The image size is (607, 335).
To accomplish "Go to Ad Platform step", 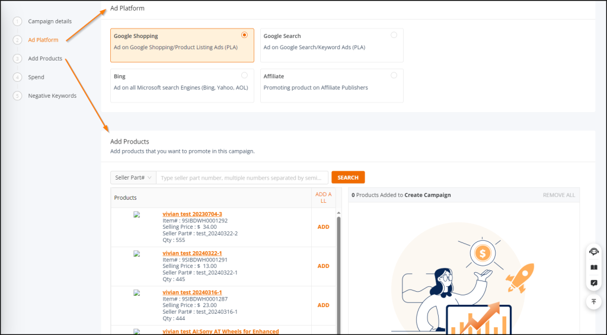I will (43, 40).
